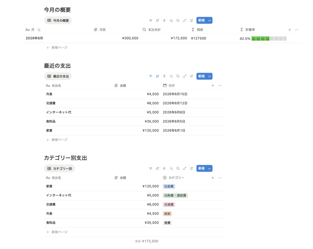Screen dimensions: 313x249
Task: Click date cell 2026年6月15日
Action: coord(175,94)
